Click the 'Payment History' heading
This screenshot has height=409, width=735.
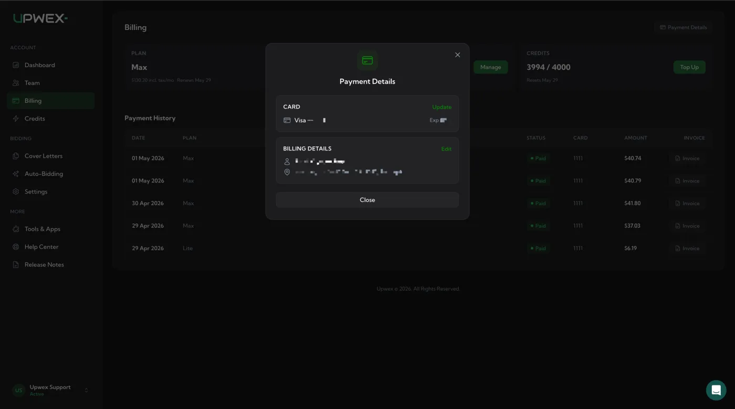click(x=150, y=118)
